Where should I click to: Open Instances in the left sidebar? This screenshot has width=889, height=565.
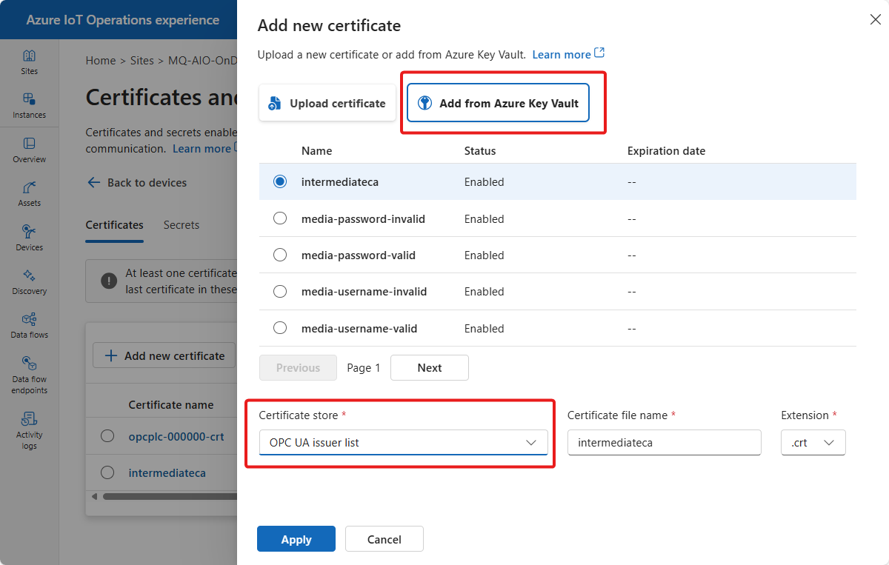pyautogui.click(x=29, y=106)
